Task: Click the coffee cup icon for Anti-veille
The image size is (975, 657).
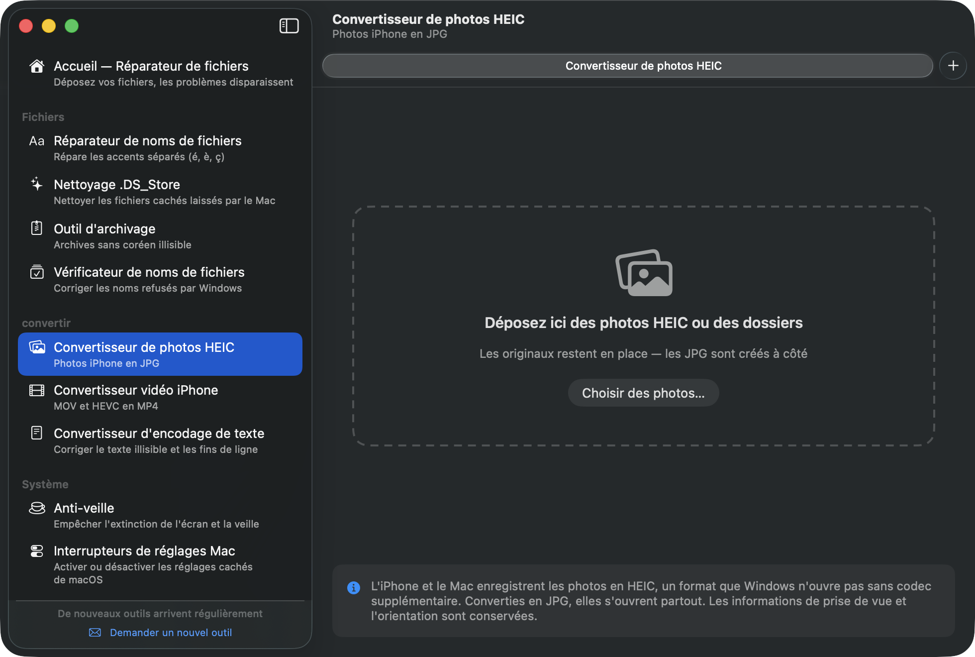Action: click(x=37, y=508)
